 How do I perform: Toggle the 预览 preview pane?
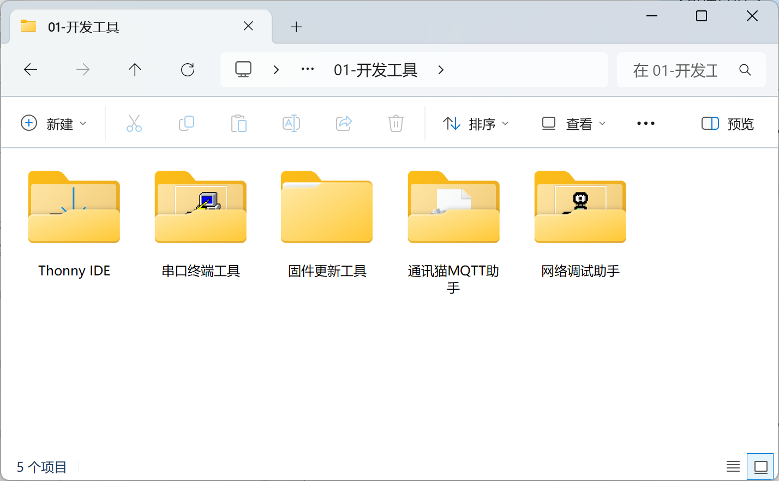(727, 124)
